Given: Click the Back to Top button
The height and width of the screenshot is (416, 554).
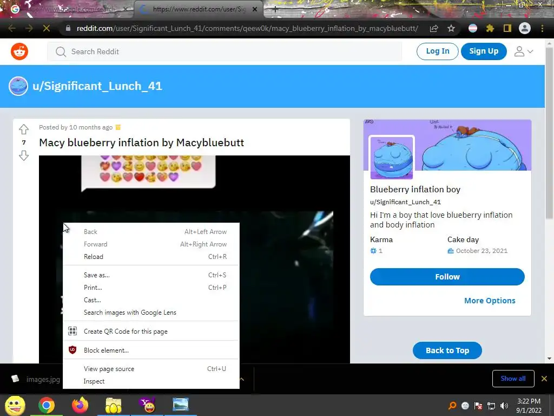Looking at the screenshot, I should [447, 350].
